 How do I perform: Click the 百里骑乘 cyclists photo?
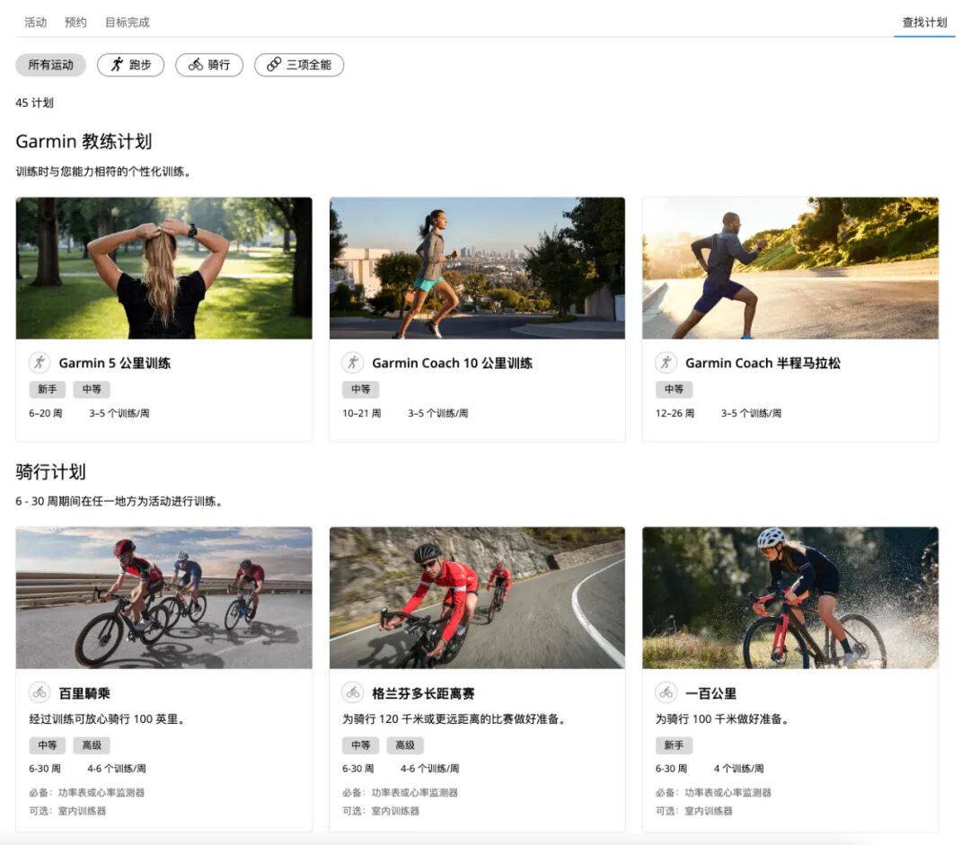tap(164, 597)
